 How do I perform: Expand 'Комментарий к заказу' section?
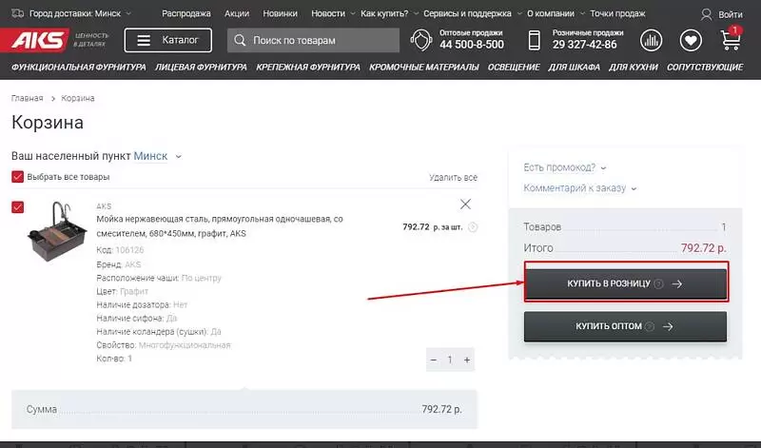[x=579, y=188]
